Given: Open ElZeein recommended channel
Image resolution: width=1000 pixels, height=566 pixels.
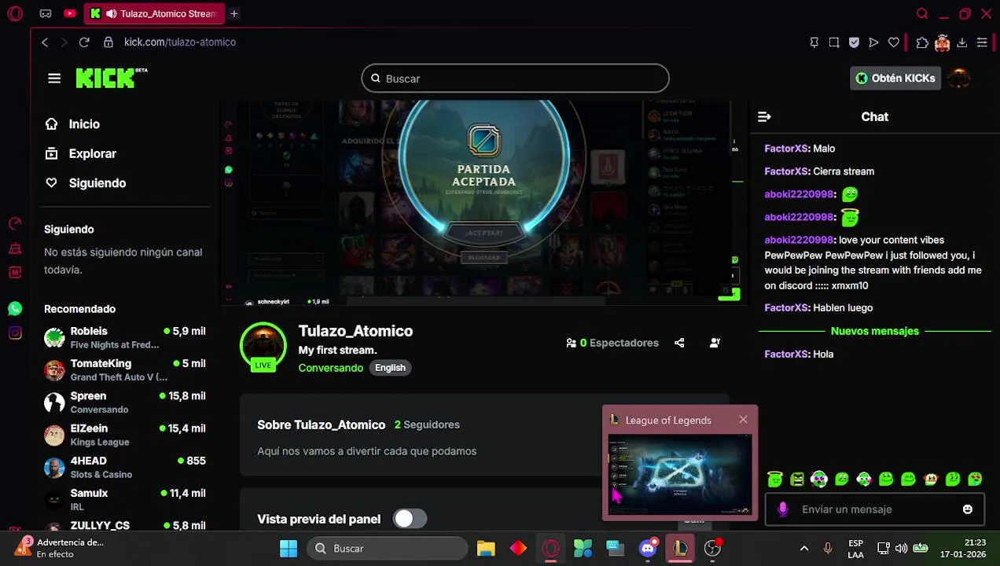Looking at the screenshot, I should click(125, 435).
